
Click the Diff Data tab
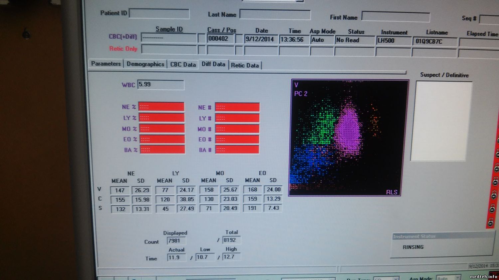[x=213, y=64]
